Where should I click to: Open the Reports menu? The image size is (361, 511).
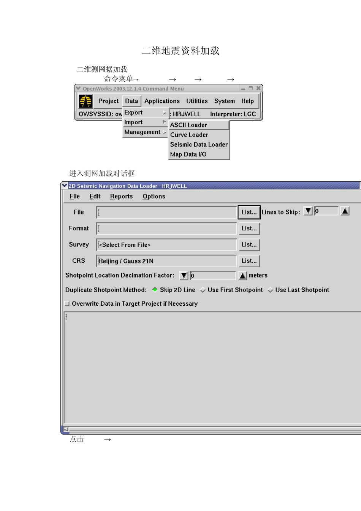click(x=121, y=196)
